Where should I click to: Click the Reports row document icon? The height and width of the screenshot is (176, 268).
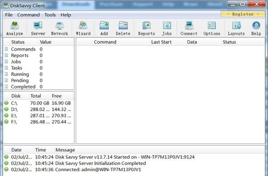click(x=6, y=55)
